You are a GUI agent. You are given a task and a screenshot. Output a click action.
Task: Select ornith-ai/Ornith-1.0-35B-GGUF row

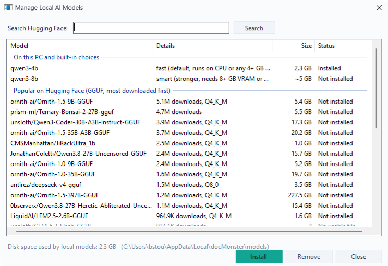coord(189,174)
